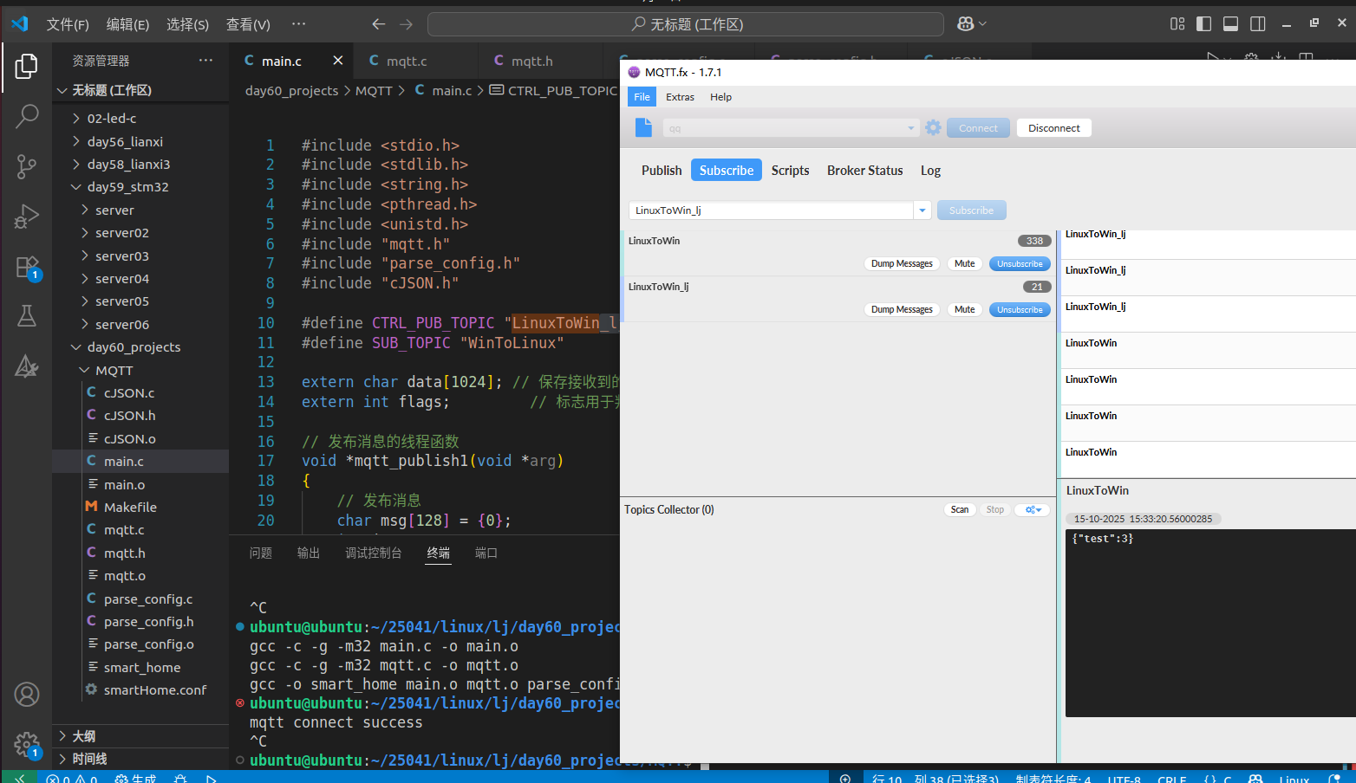This screenshot has height=783, width=1356.
Task: Mute the LinuxToWin subscription
Action: (965, 263)
